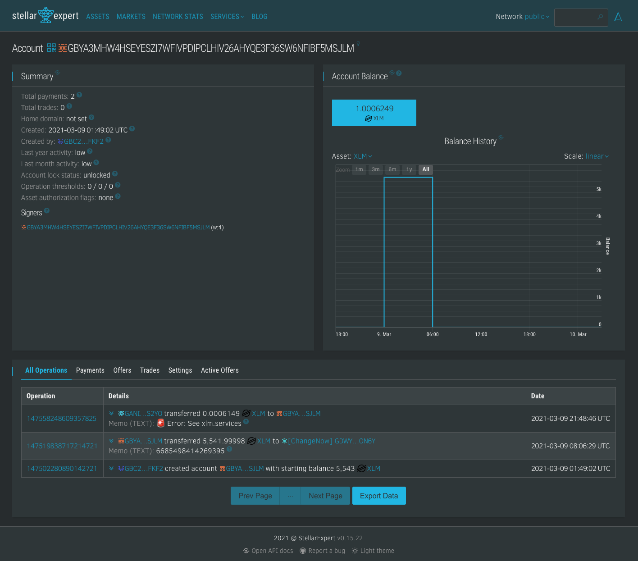Screen dimensions: 638x561
Task: Click the help icon beside Account Balance
Action: pos(399,73)
